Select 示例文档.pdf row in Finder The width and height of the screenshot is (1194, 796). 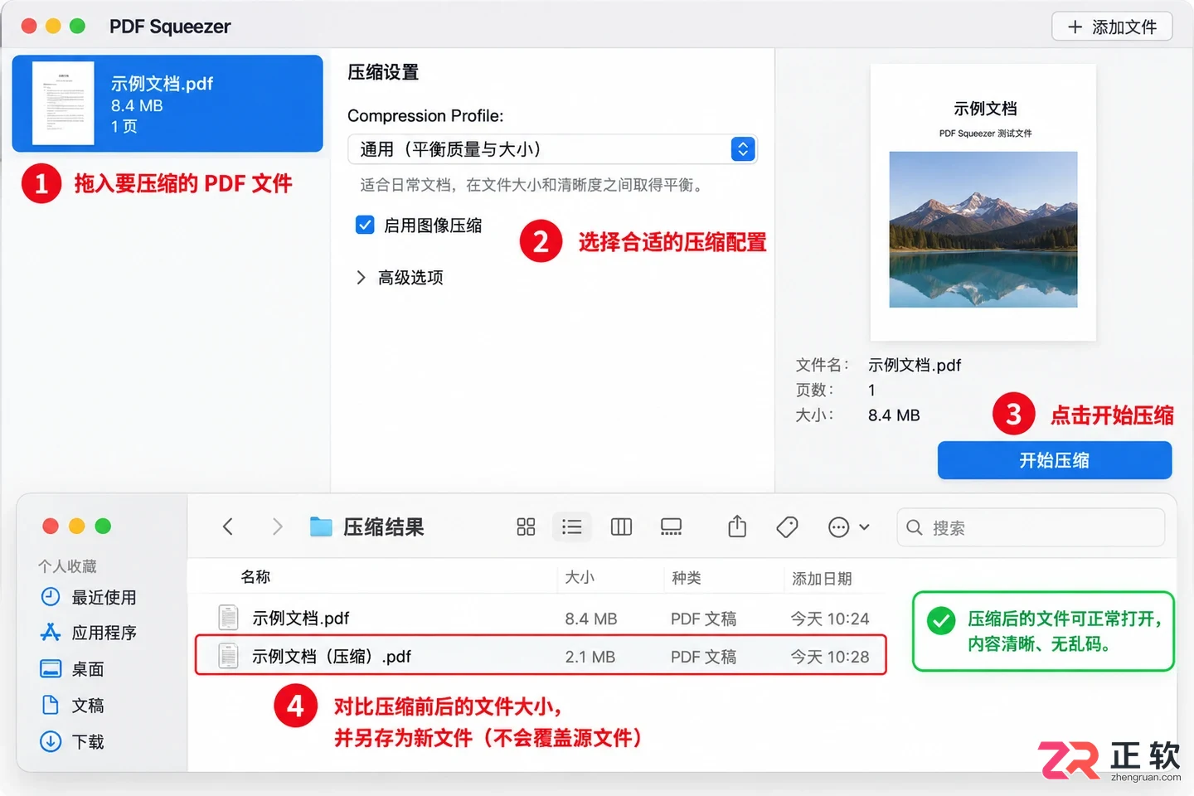click(x=541, y=618)
